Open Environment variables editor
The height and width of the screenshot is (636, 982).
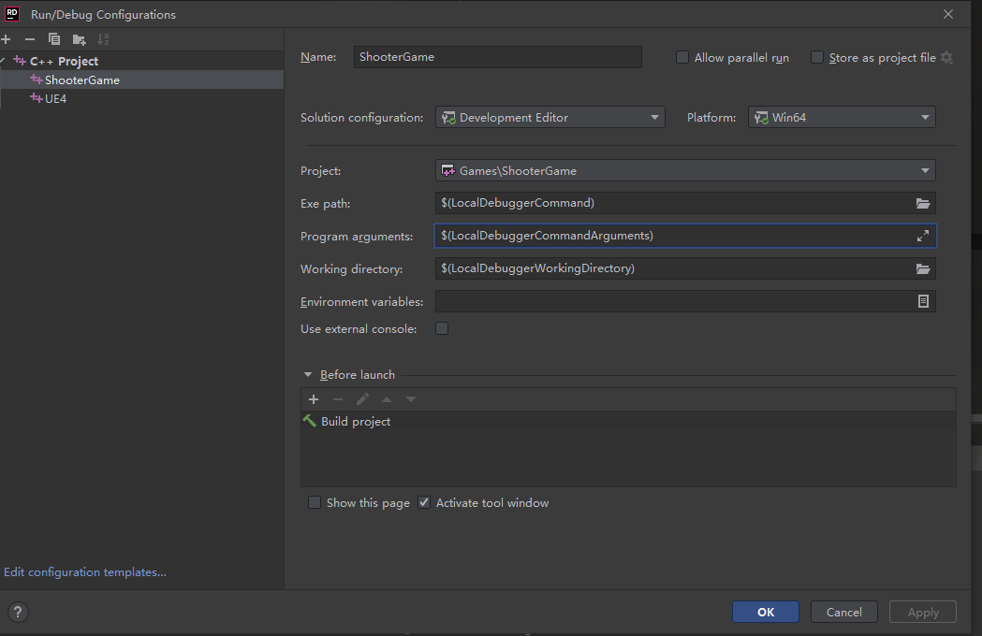923,301
